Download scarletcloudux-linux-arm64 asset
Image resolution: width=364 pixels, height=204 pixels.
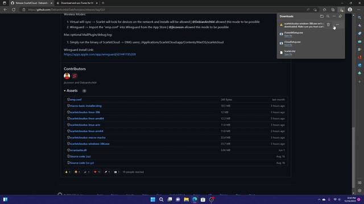pyautogui.click(x=86, y=131)
